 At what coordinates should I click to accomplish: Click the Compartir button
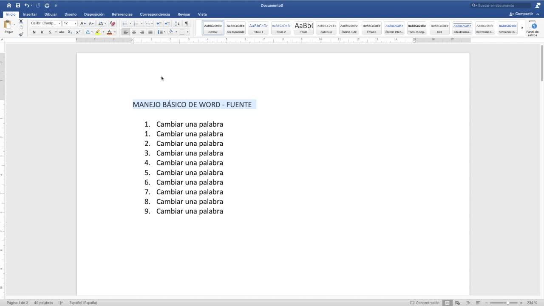pyautogui.click(x=521, y=14)
